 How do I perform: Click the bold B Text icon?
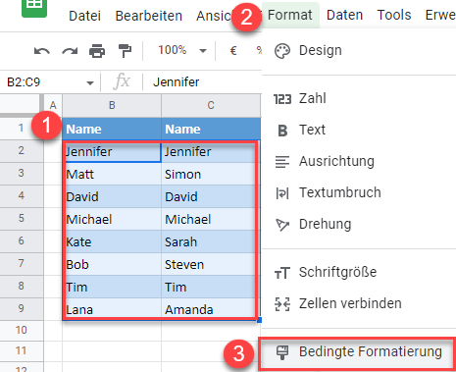[x=282, y=131]
